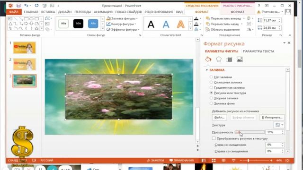
Task: Click the Offset left value field
Action: [273, 144]
